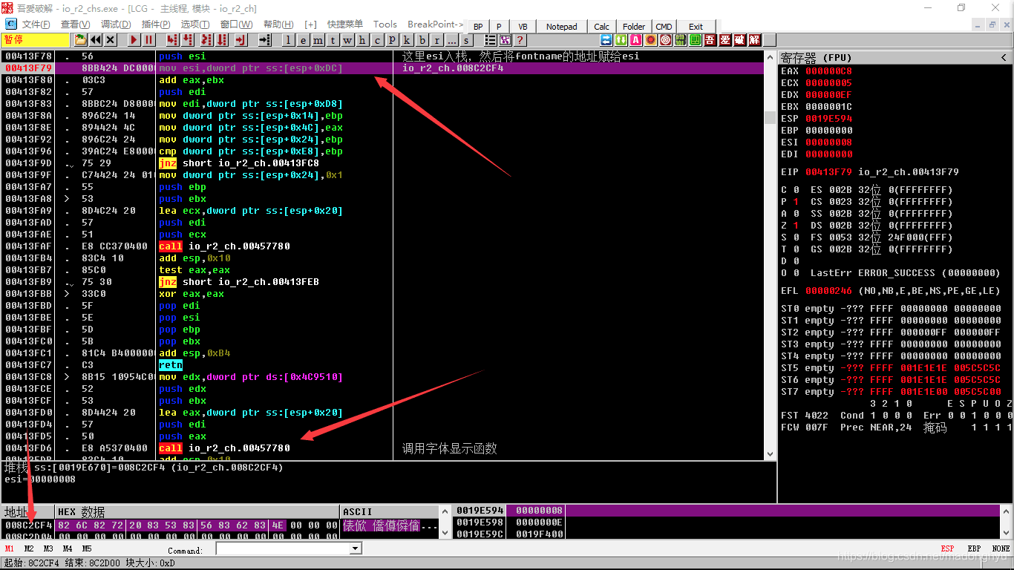Switch to memory tab M2
The image size is (1014, 570).
tap(29, 548)
